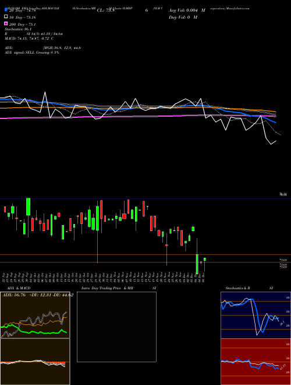Click the '(MGR) 56.8, 12.3, 44.6' ADX values
Viewport: 291px width, 385px height.
click(62, 48)
